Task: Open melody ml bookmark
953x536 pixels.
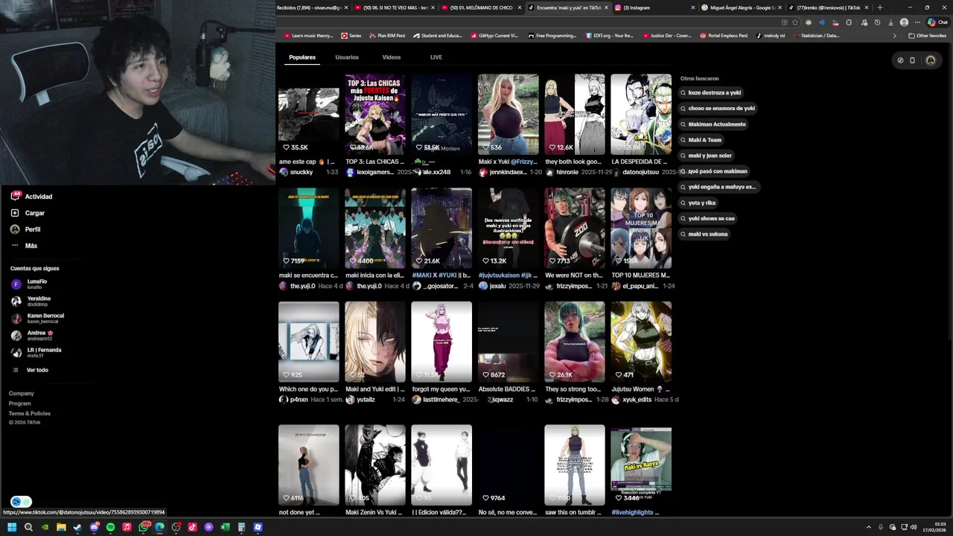Action: [x=771, y=36]
